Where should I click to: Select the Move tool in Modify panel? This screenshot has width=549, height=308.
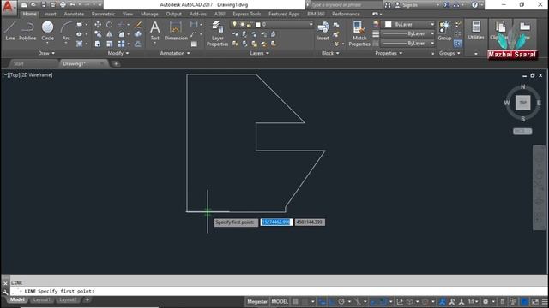coord(98,25)
